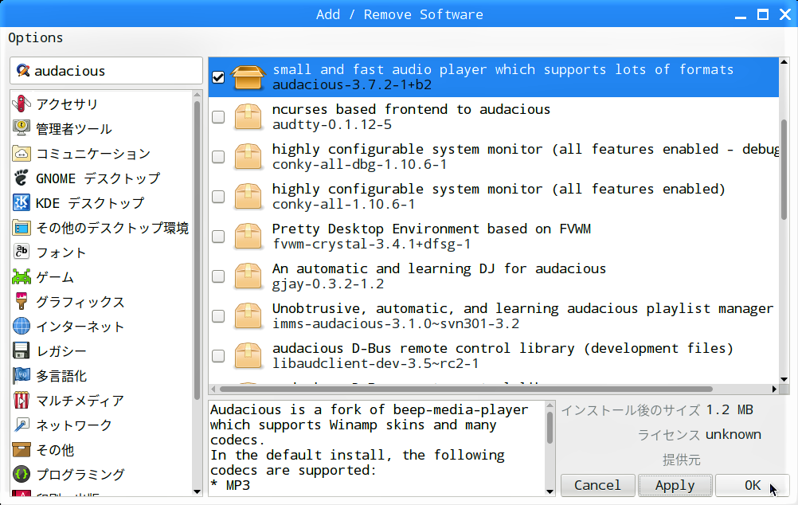Check the conky-all-1.10.6-1 checkbox
This screenshot has height=505, width=798.
pos(218,196)
